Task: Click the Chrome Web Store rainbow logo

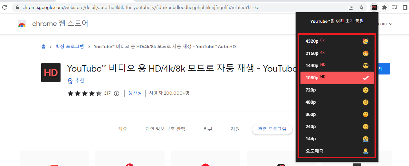Action: pyautogui.click(x=22, y=24)
